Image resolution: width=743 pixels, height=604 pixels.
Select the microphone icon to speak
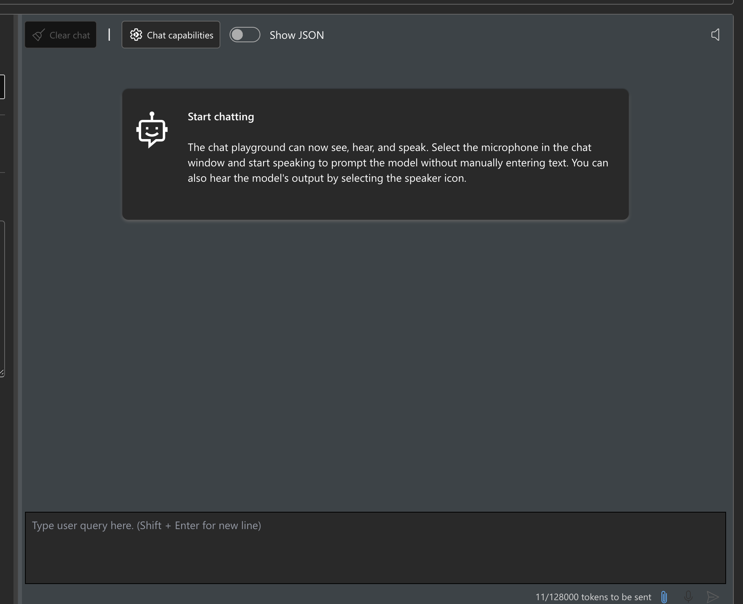(x=688, y=597)
